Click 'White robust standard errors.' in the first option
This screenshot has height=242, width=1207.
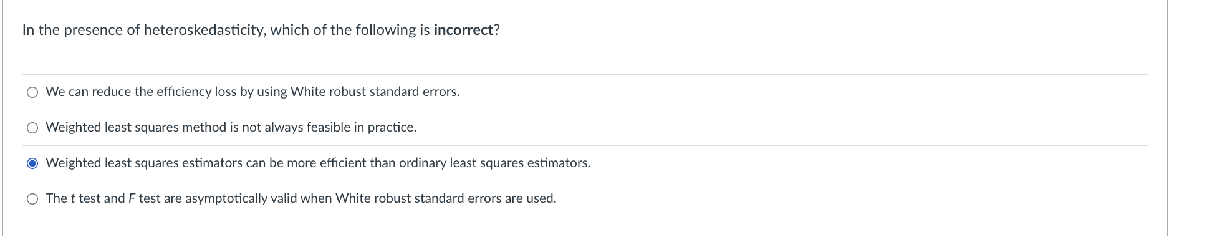pyautogui.click(x=375, y=92)
